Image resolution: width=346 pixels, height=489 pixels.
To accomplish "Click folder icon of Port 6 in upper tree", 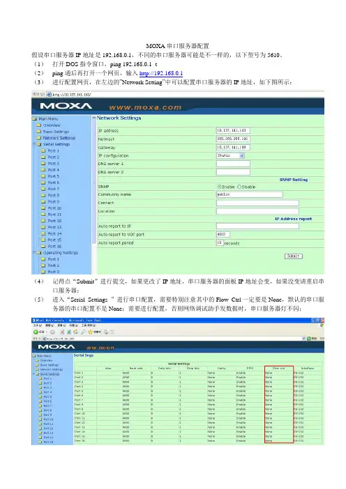I will pos(43,183).
